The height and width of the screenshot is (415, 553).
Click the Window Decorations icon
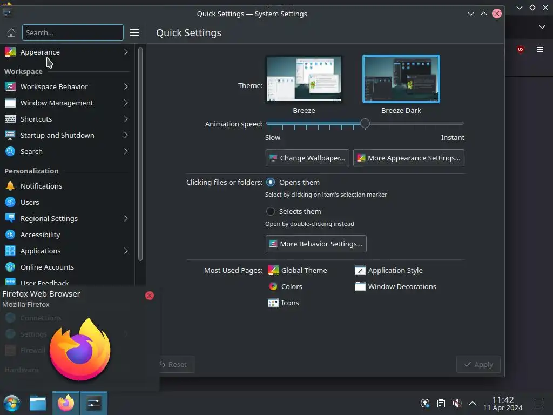360,286
